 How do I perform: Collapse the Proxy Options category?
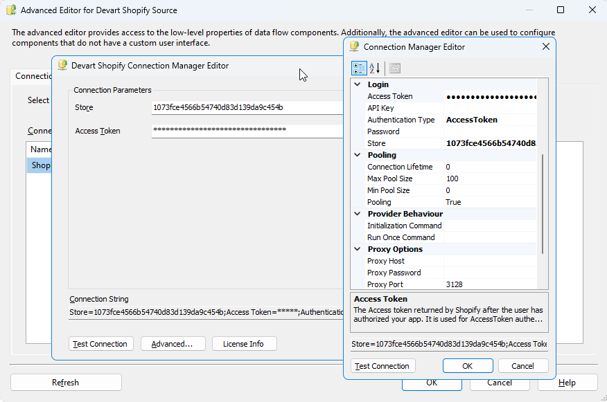358,249
